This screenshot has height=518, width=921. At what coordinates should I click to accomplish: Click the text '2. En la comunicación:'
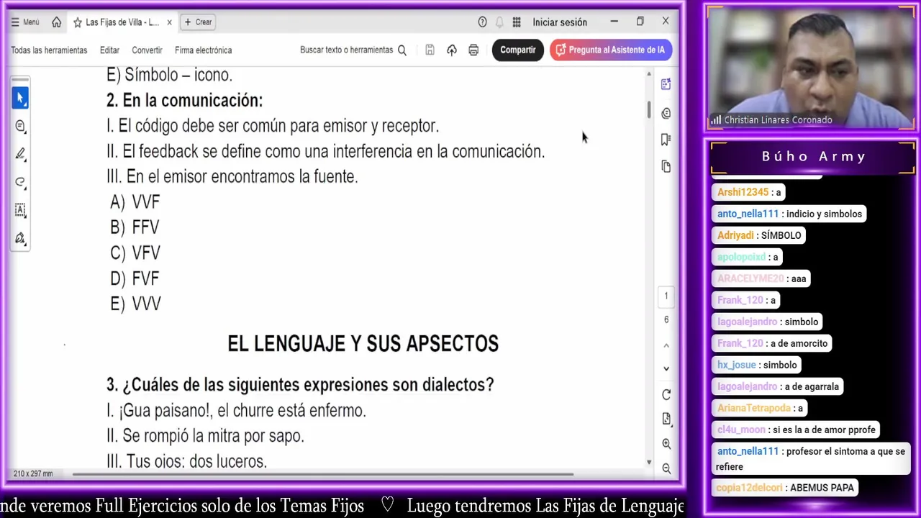tap(185, 101)
